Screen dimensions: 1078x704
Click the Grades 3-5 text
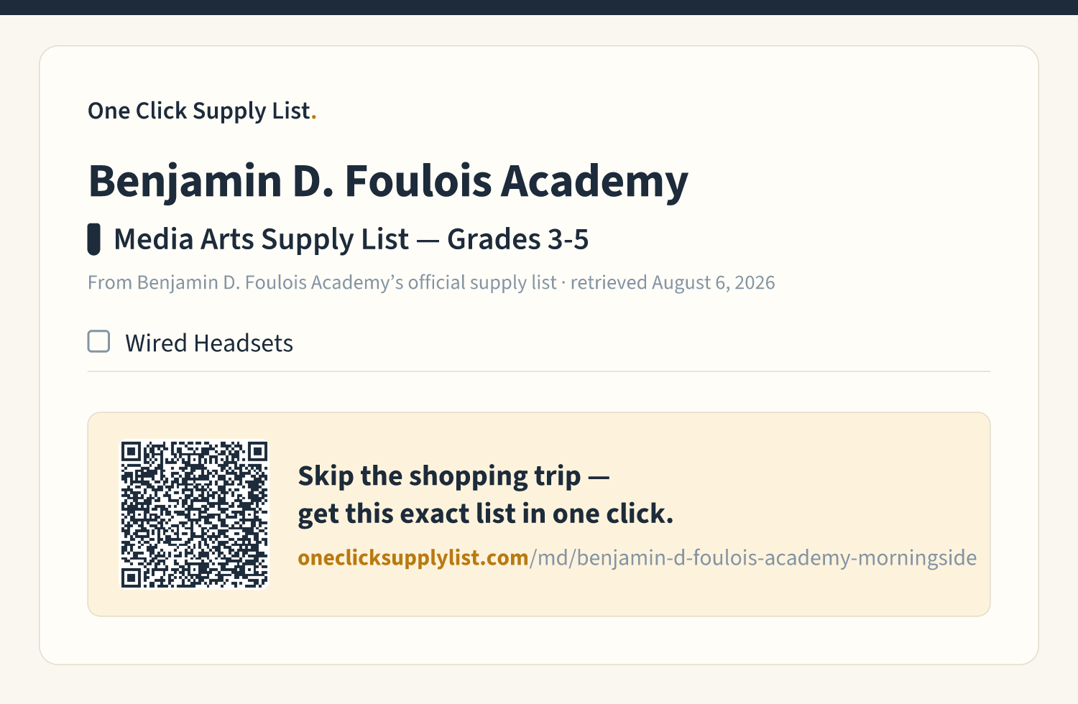tap(518, 239)
